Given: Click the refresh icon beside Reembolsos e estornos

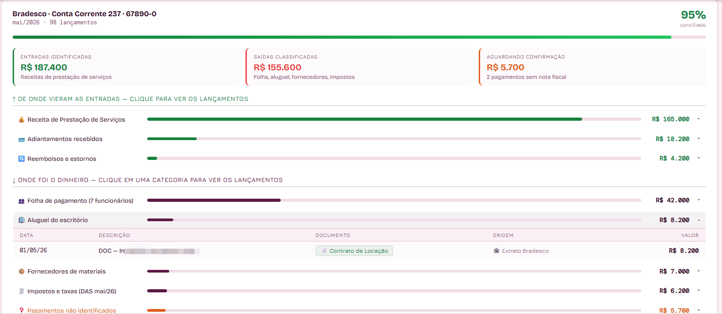Looking at the screenshot, I should point(21,159).
